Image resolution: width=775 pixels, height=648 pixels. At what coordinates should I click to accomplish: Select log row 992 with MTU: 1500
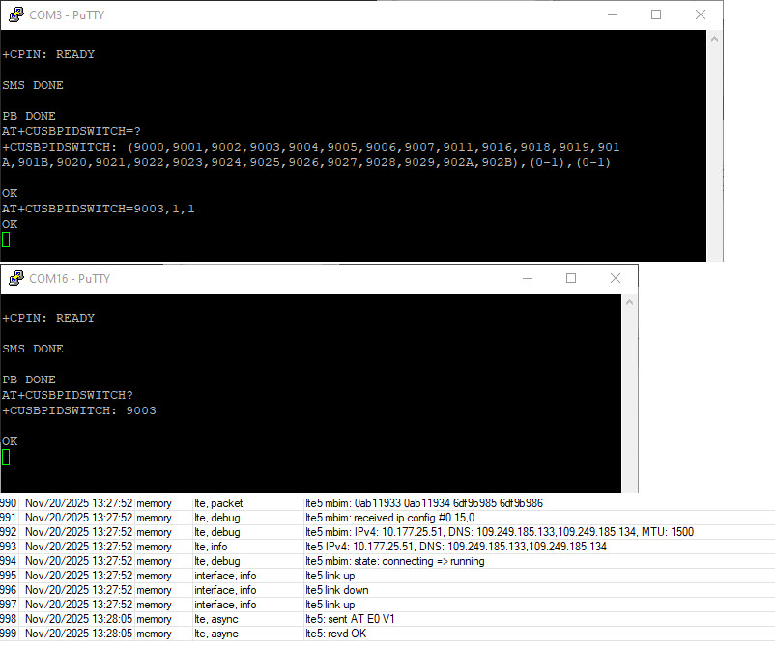387,532
